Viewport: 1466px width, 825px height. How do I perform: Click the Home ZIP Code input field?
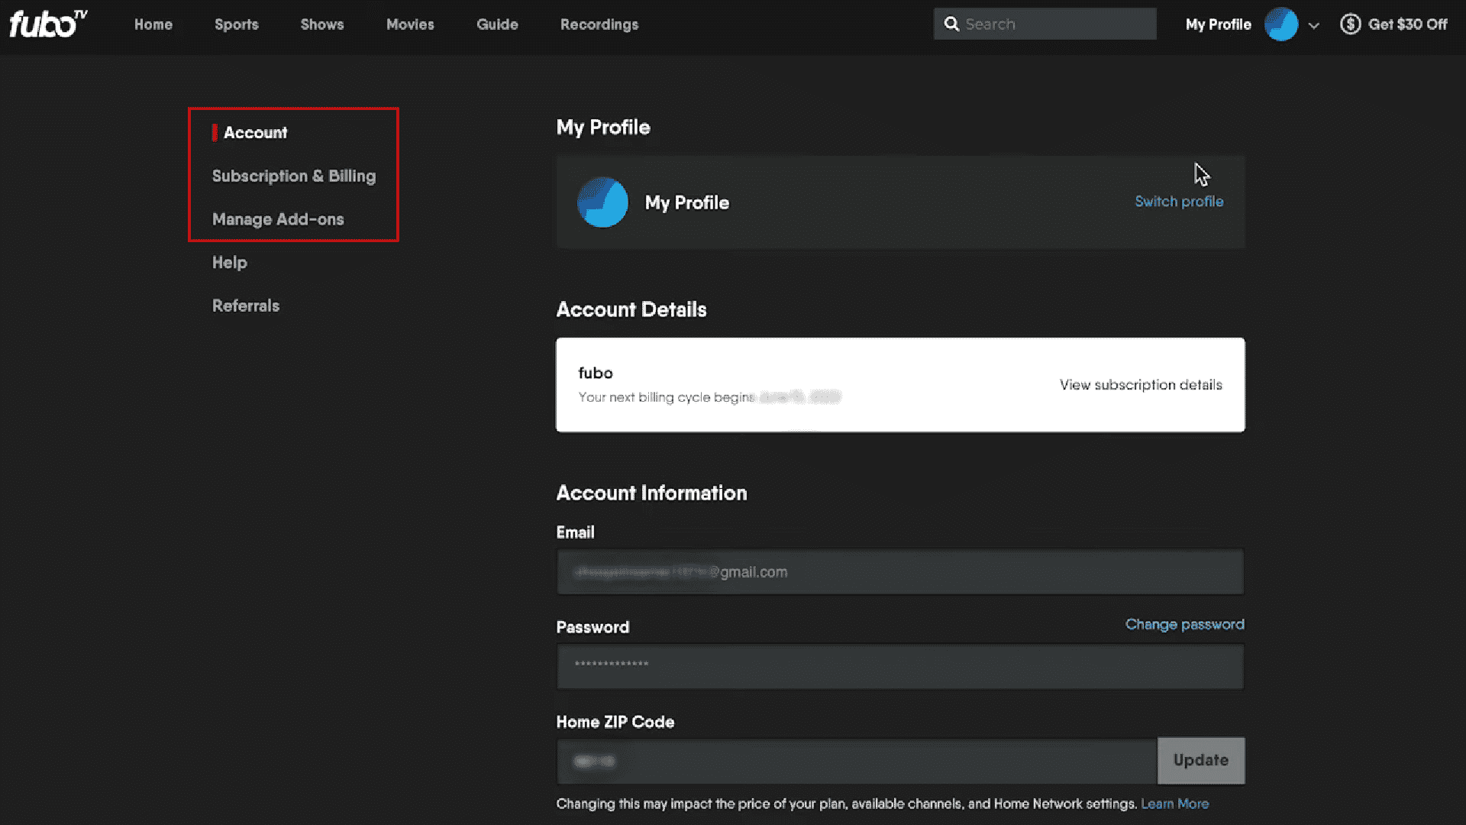click(856, 761)
